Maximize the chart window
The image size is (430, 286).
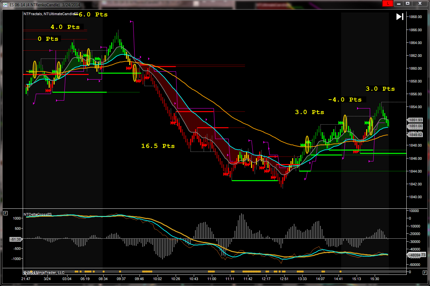coord(407,3)
